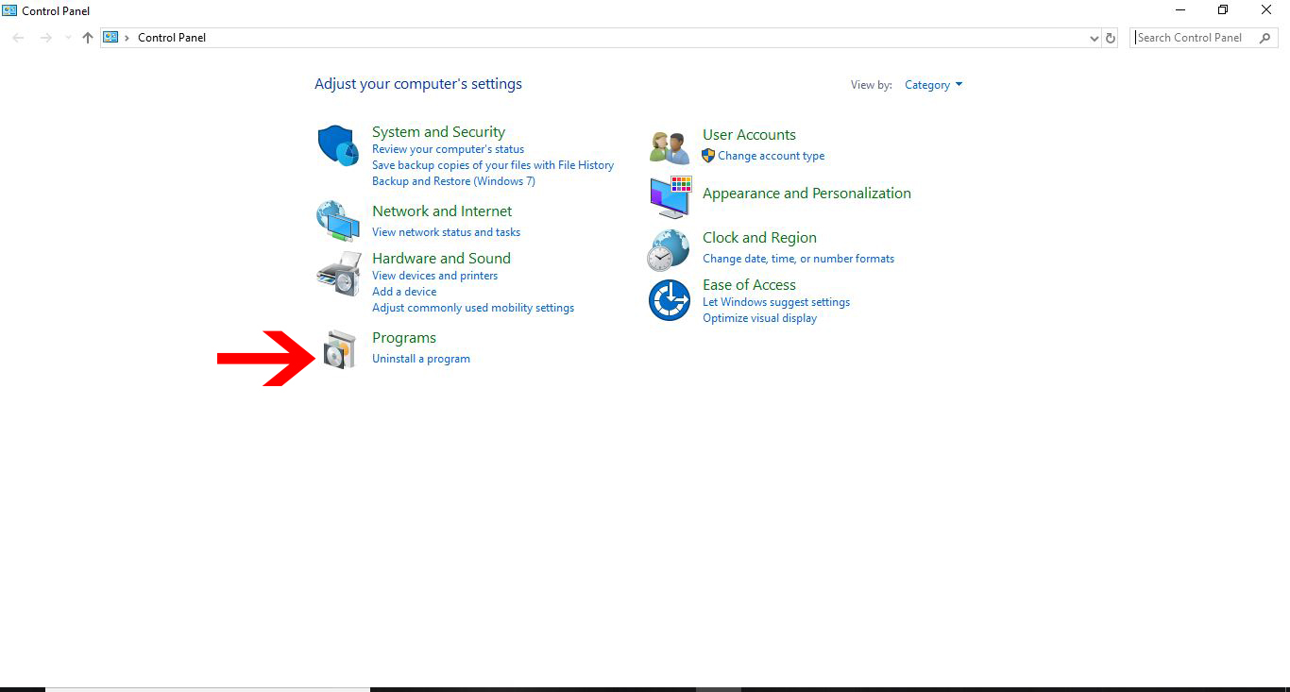Open Save backup copies with File History

pos(493,165)
